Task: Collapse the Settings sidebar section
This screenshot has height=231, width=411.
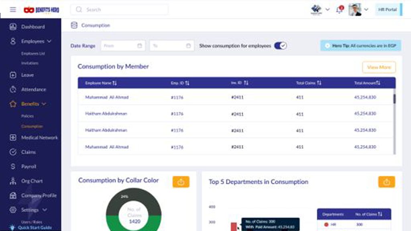Action: 45,210
